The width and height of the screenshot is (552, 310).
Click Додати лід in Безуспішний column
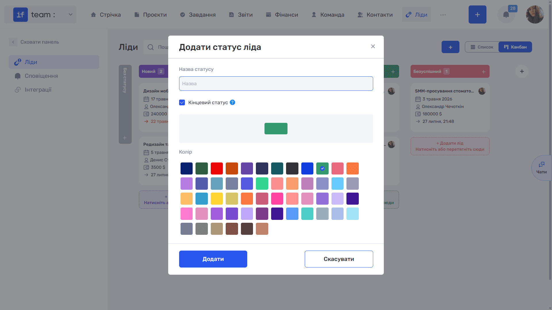click(450, 146)
